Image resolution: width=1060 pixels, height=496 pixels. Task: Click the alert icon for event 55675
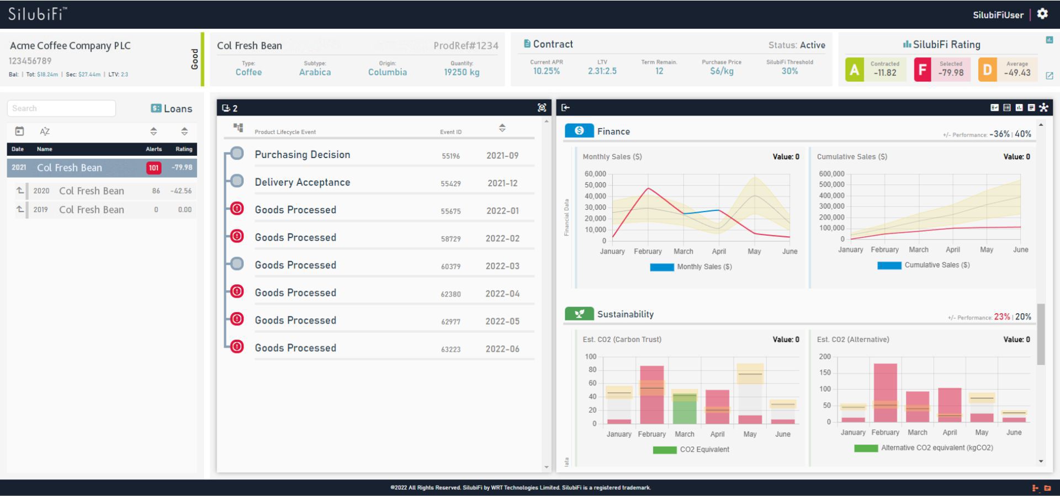click(237, 209)
